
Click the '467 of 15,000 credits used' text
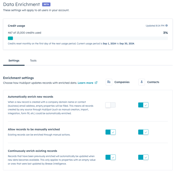click(x=24, y=33)
